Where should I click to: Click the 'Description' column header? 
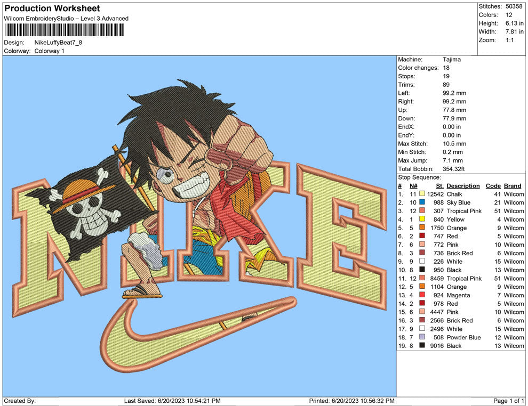(x=463, y=185)
